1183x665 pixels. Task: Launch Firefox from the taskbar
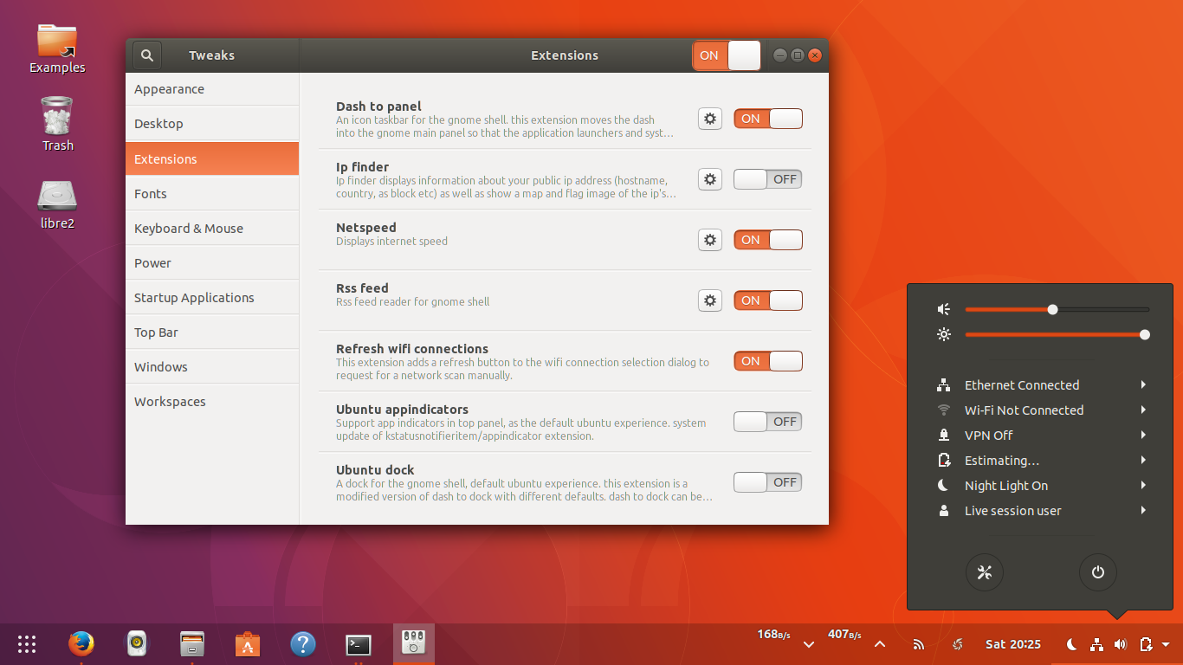pos(81,644)
